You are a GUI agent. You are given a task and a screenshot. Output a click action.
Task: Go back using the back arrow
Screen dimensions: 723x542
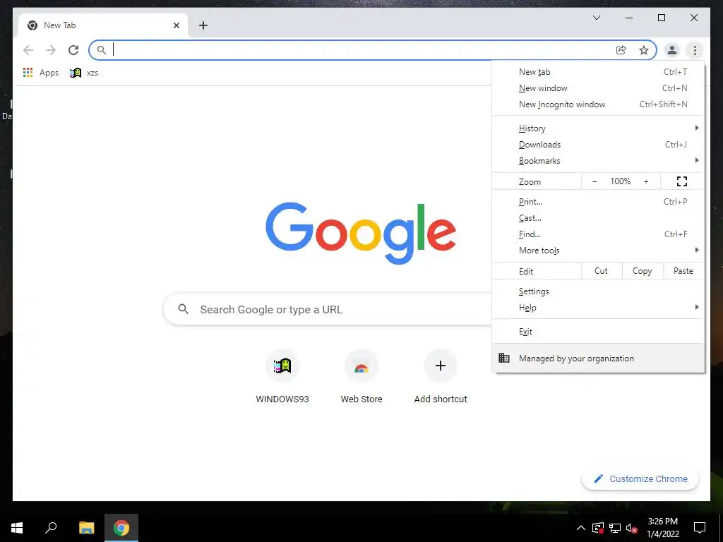tap(28, 50)
